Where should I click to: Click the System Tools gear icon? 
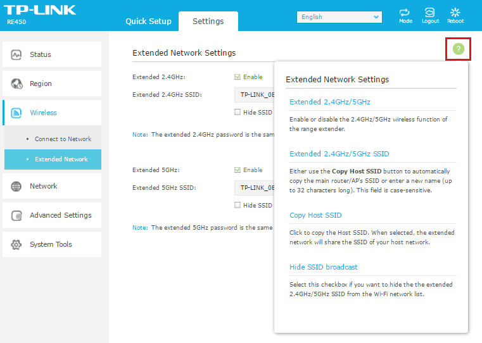coord(16,244)
